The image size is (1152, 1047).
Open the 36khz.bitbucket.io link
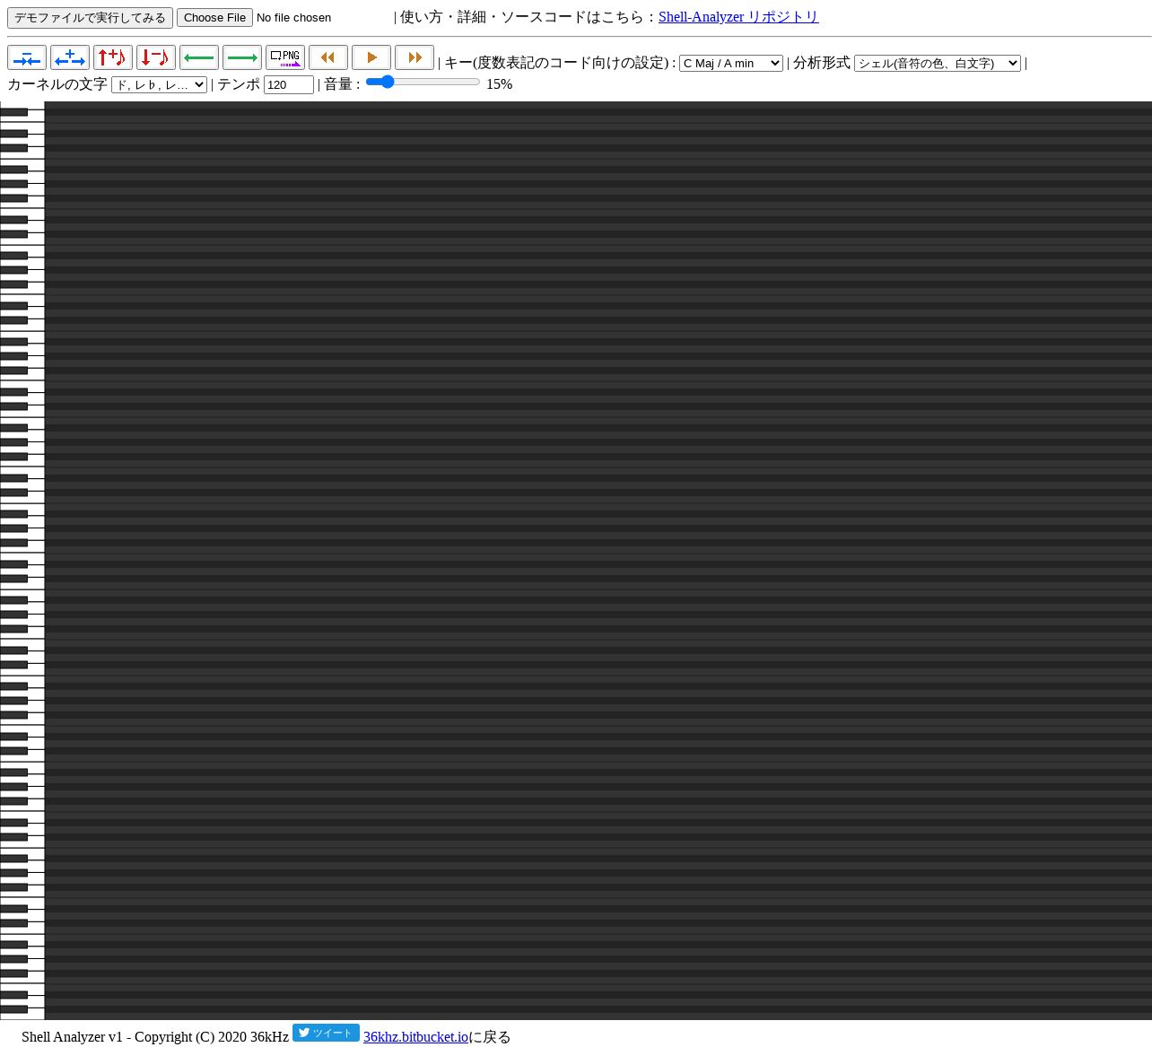(x=415, y=1036)
